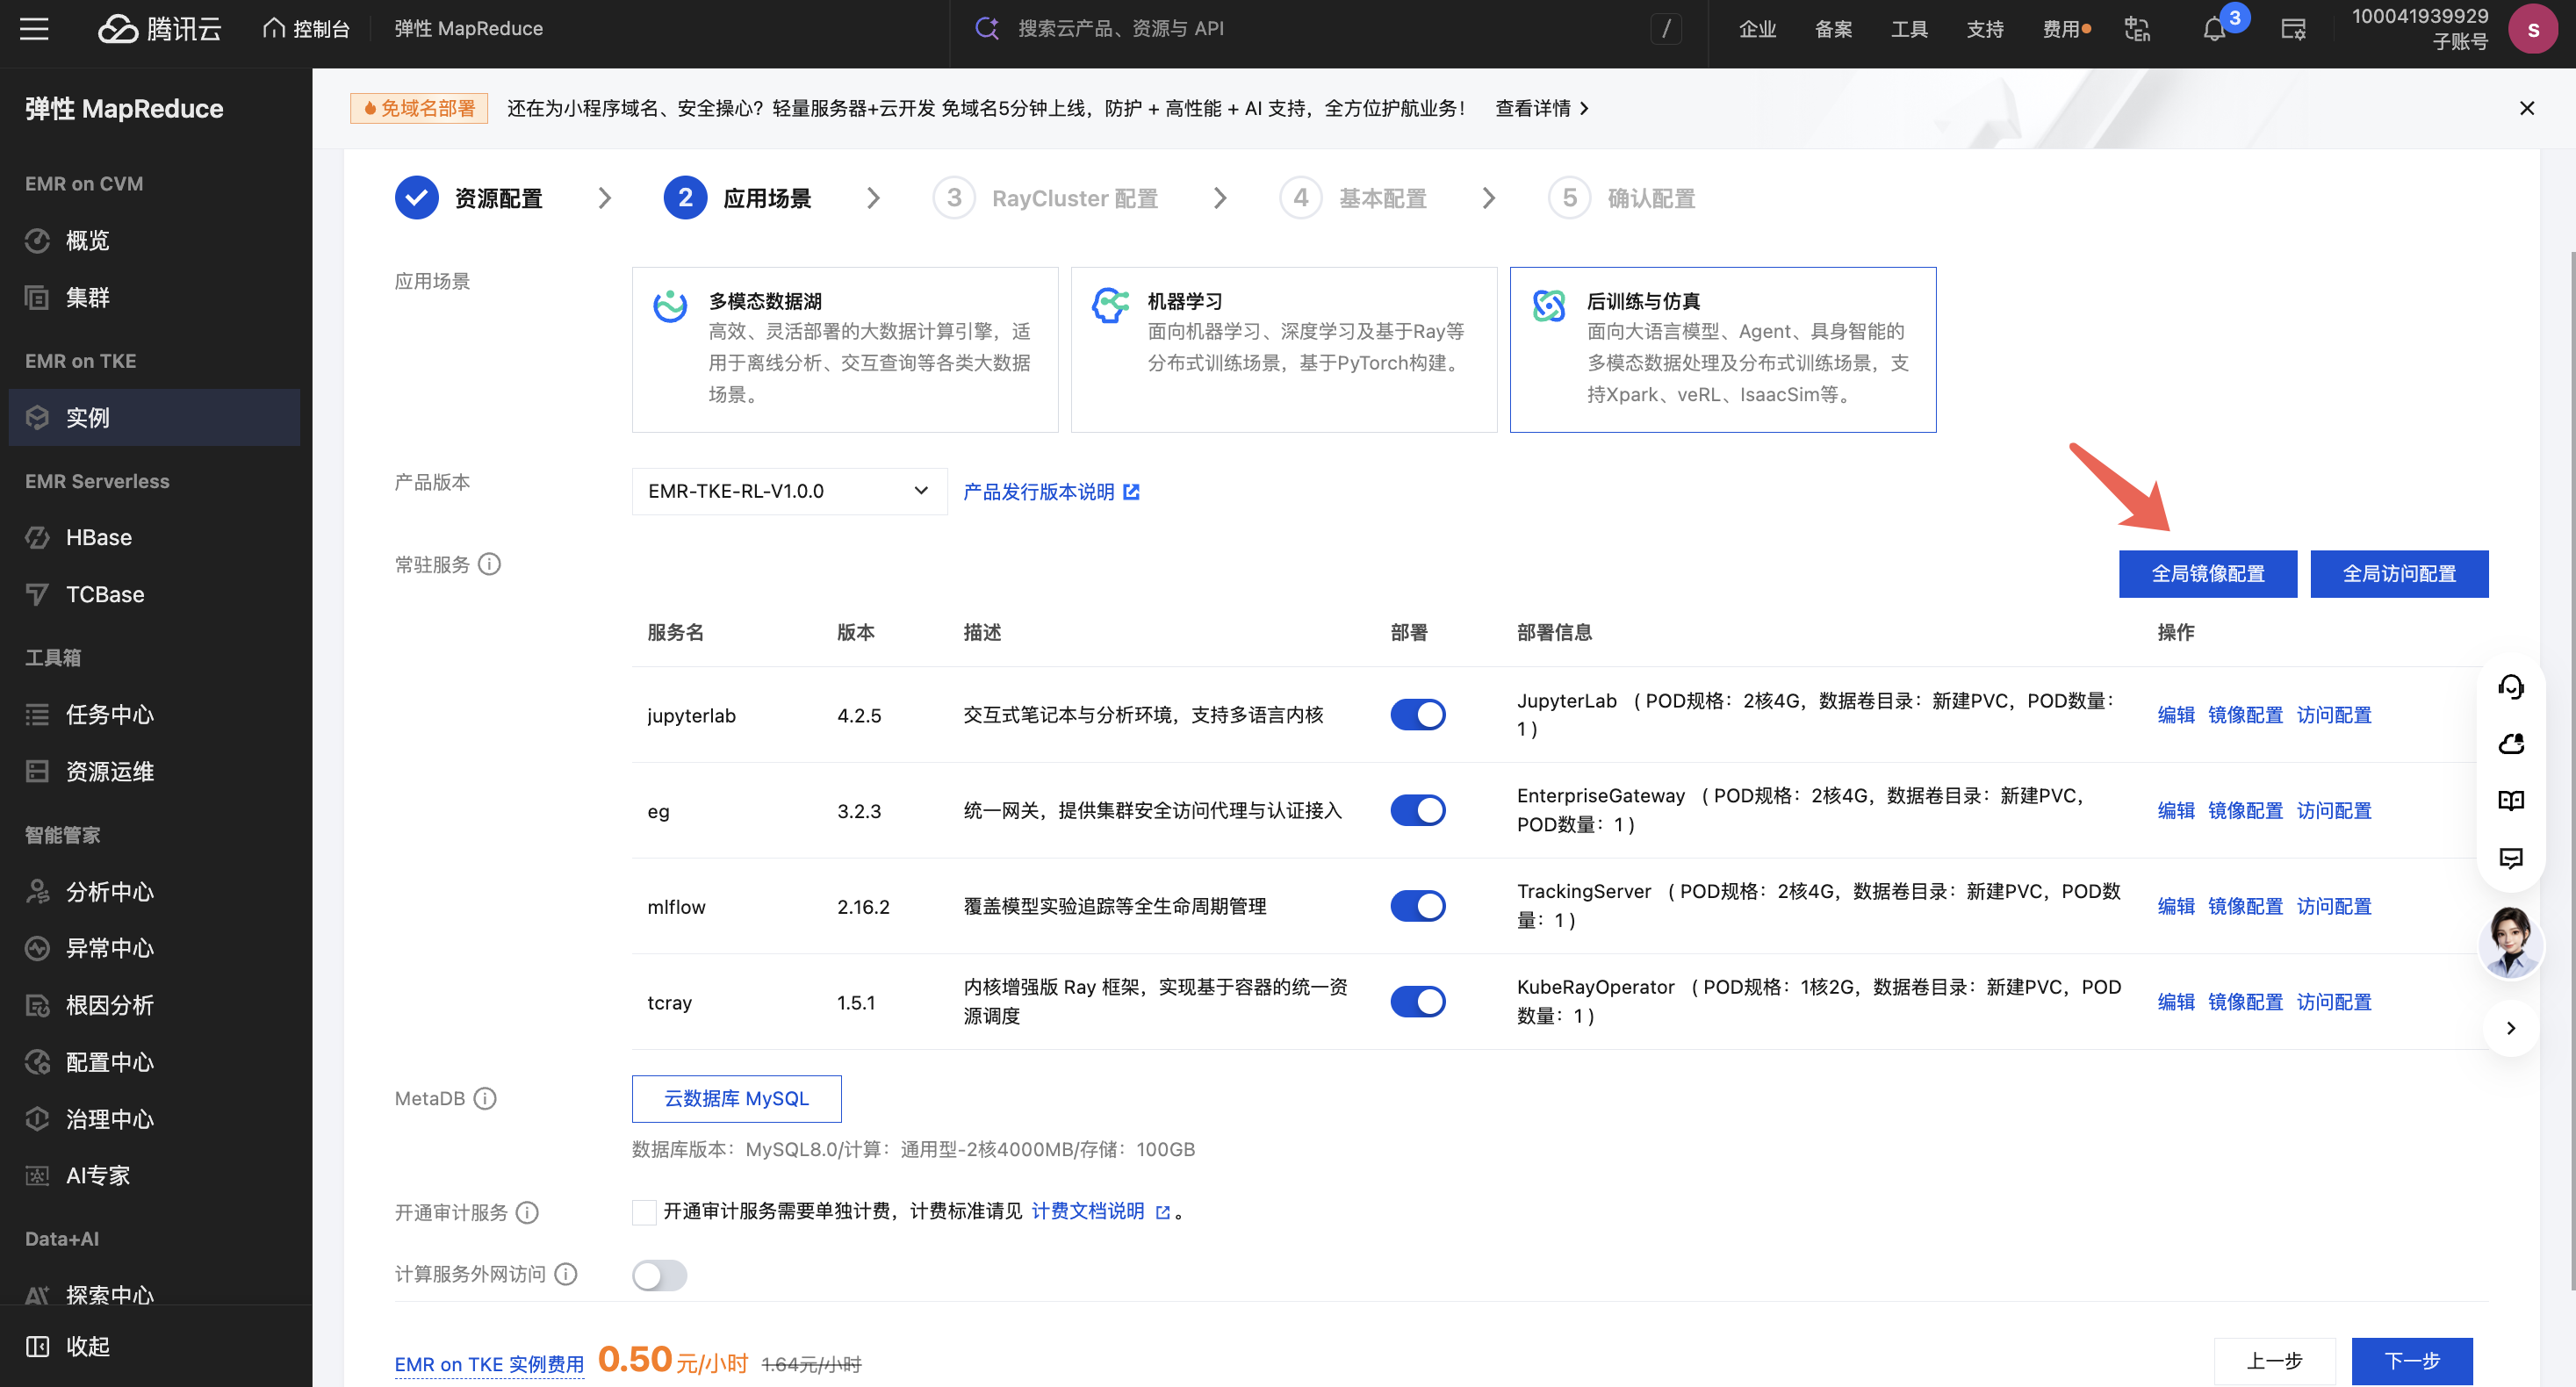
Task: Open 分析中心 in the sidebar
Action: (154, 891)
